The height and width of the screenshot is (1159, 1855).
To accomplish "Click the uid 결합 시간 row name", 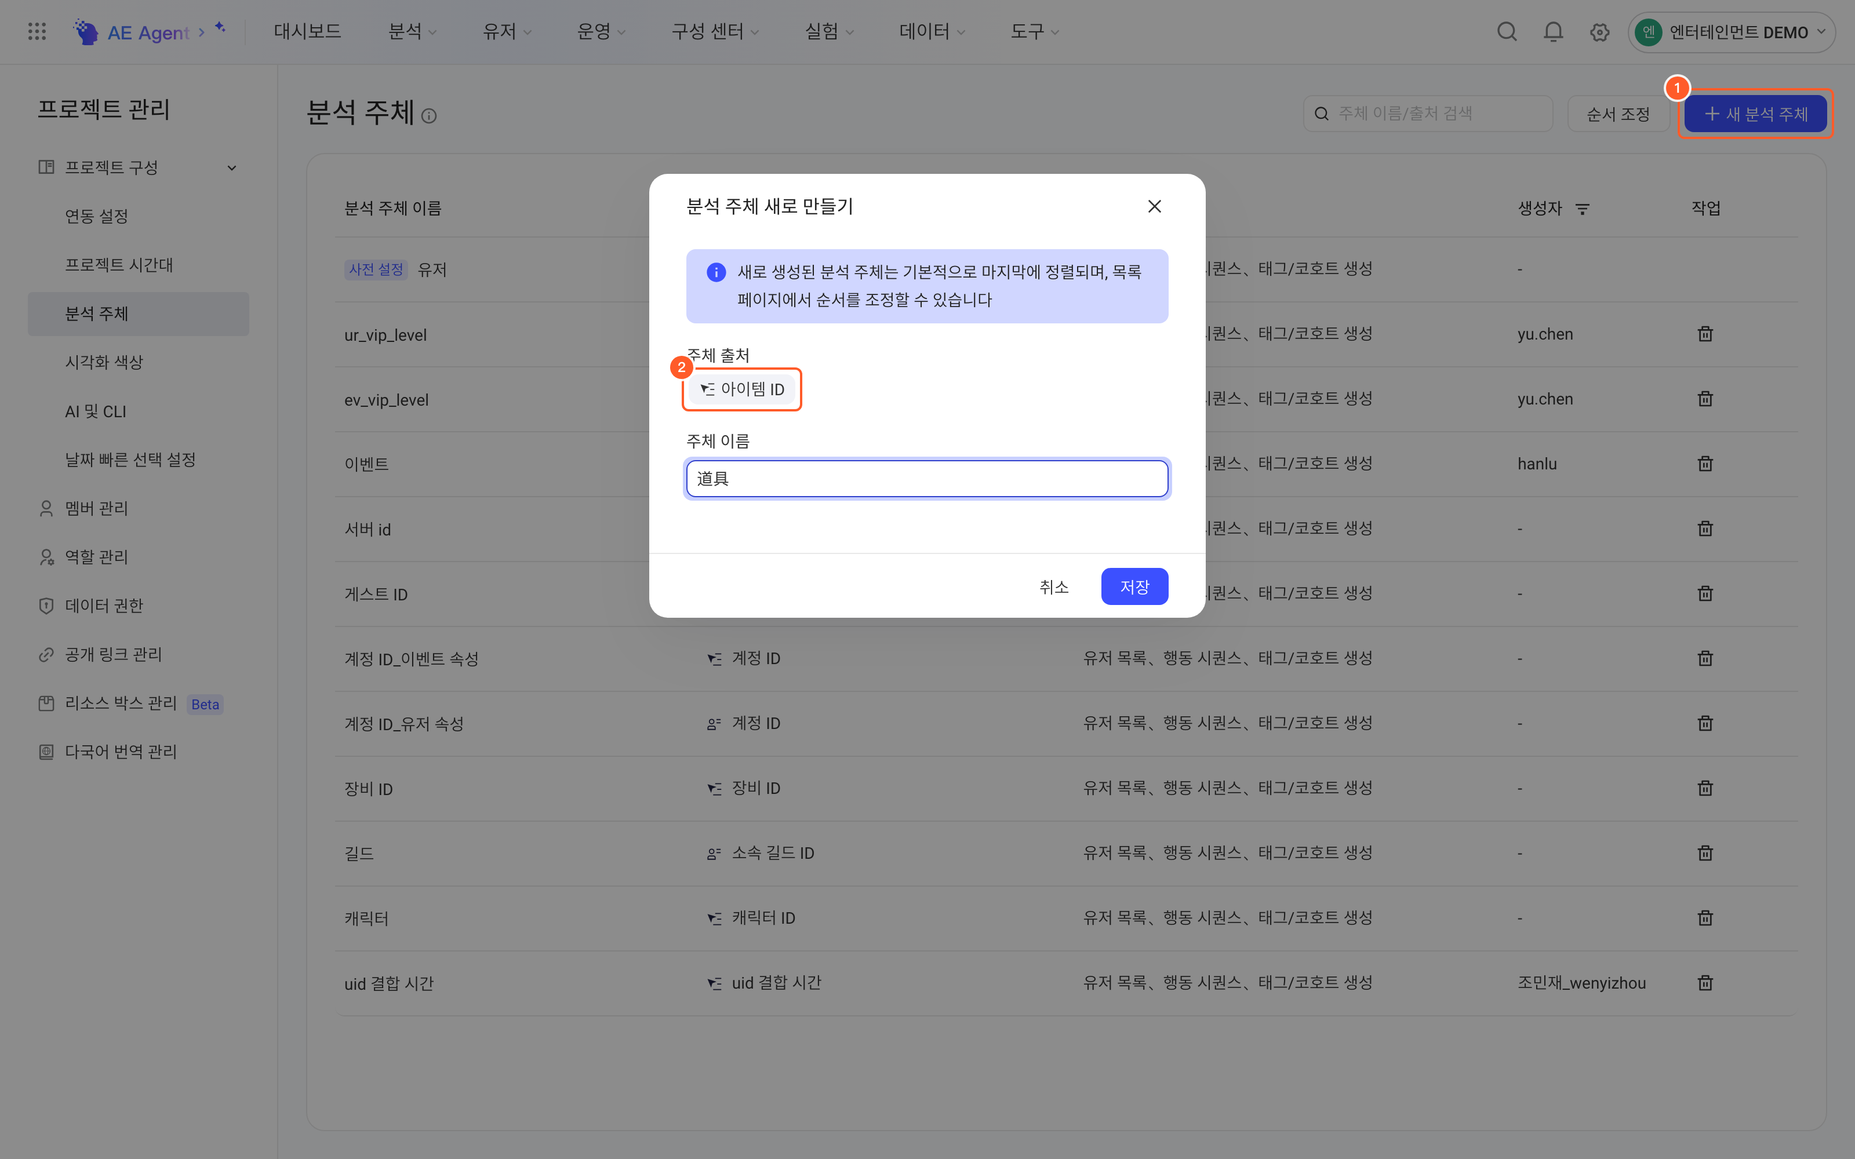I will point(388,983).
